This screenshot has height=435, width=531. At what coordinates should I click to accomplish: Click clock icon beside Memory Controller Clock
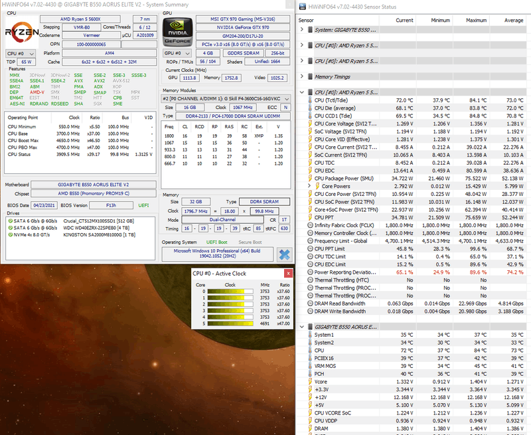[x=310, y=233]
